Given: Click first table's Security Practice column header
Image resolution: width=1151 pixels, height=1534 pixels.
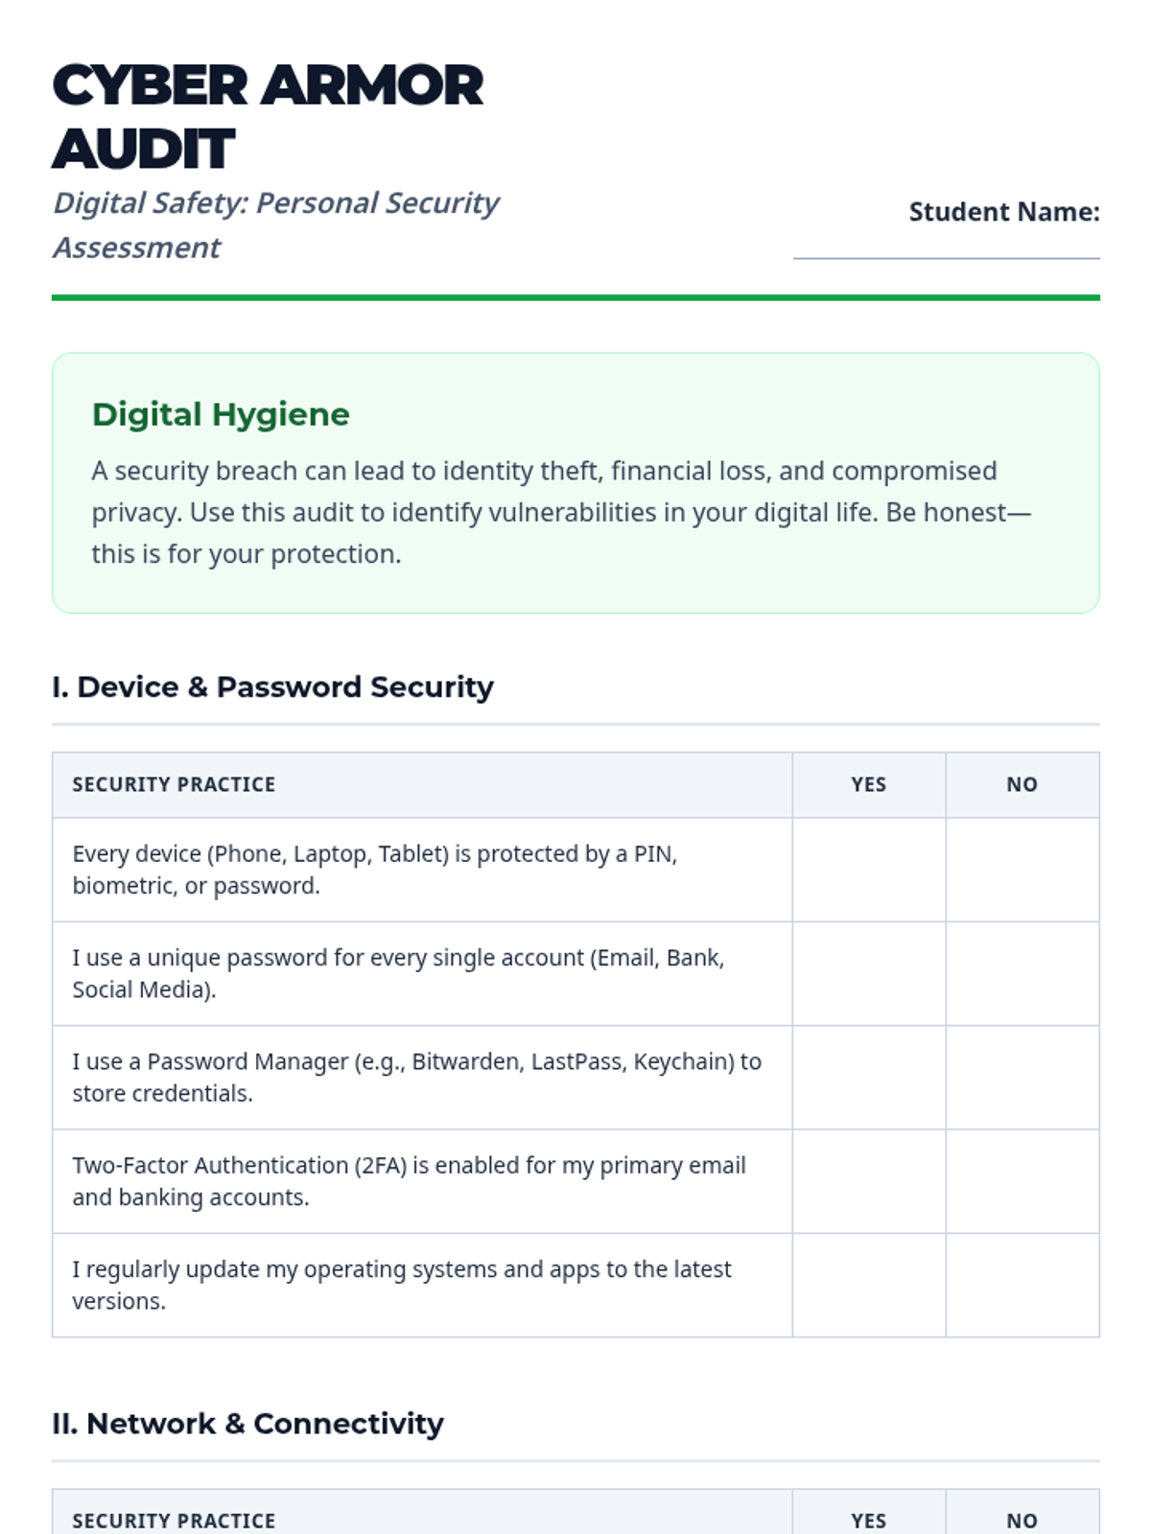Looking at the screenshot, I should 174,784.
